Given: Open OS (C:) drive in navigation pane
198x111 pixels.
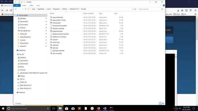Looking at the screenshot, I should pyautogui.click(x=22, y=79).
